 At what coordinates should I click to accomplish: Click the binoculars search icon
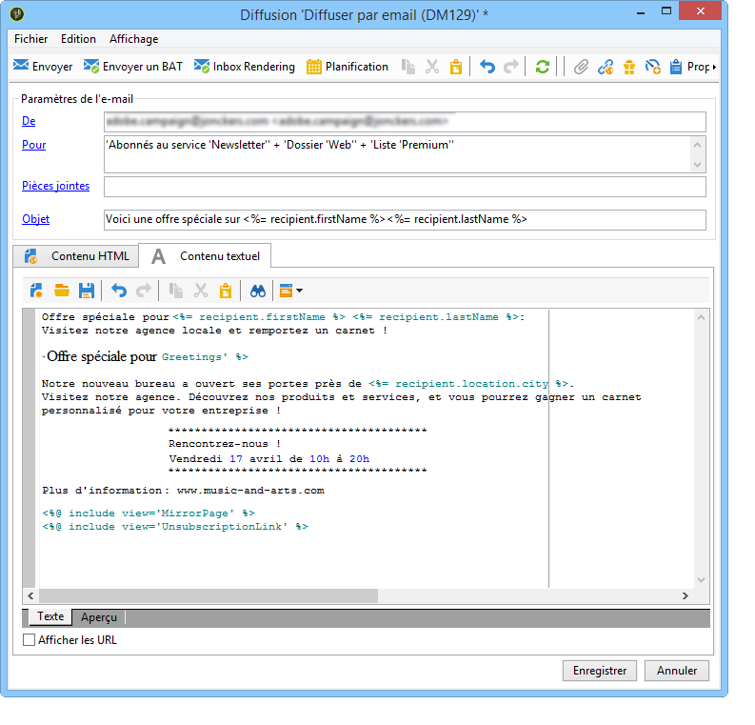click(258, 291)
